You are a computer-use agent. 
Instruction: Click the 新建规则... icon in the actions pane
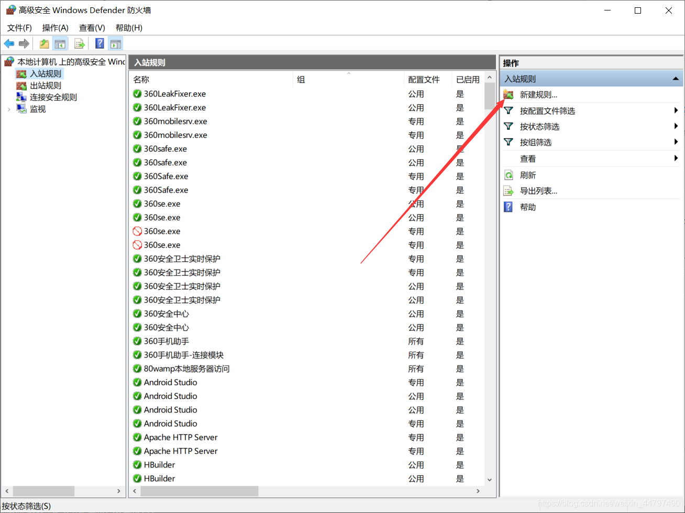[509, 95]
